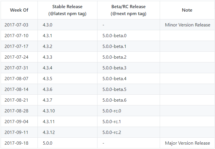Click the "Week Of" column header
215x149 pixels.
(x=19, y=10)
